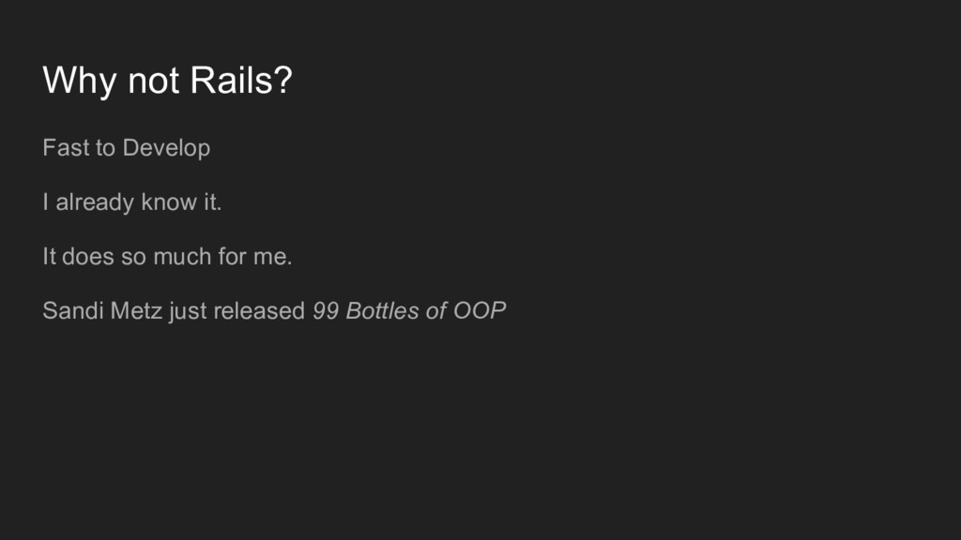
Task: Click the word "already"
Action: click(95, 202)
